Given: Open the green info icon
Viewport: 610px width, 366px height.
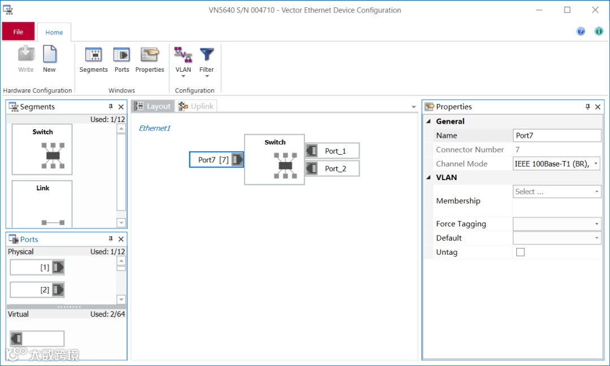Looking at the screenshot, I should click(x=599, y=31).
